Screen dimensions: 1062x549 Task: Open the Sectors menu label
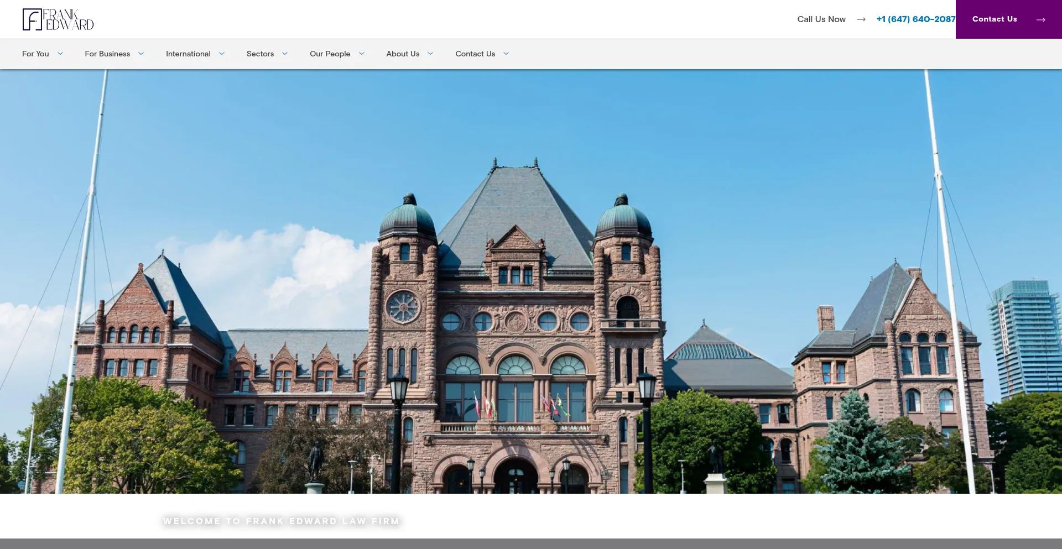pos(260,54)
